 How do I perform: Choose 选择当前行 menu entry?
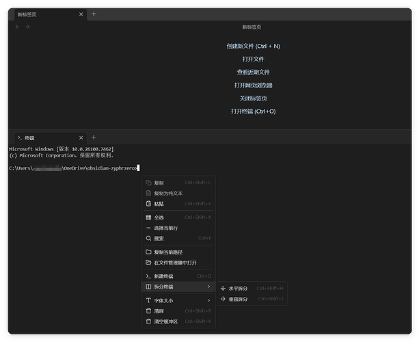(x=178, y=228)
